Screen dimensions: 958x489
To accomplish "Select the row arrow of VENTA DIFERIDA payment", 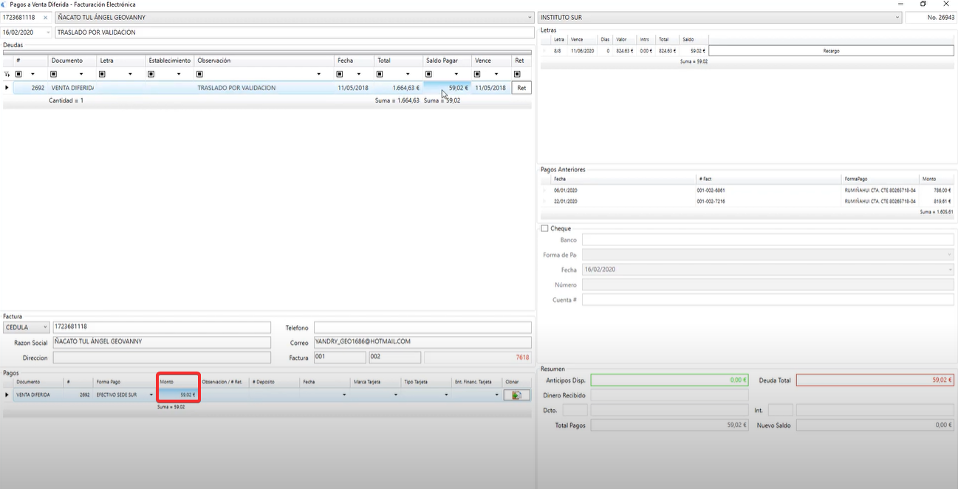I will point(7,395).
